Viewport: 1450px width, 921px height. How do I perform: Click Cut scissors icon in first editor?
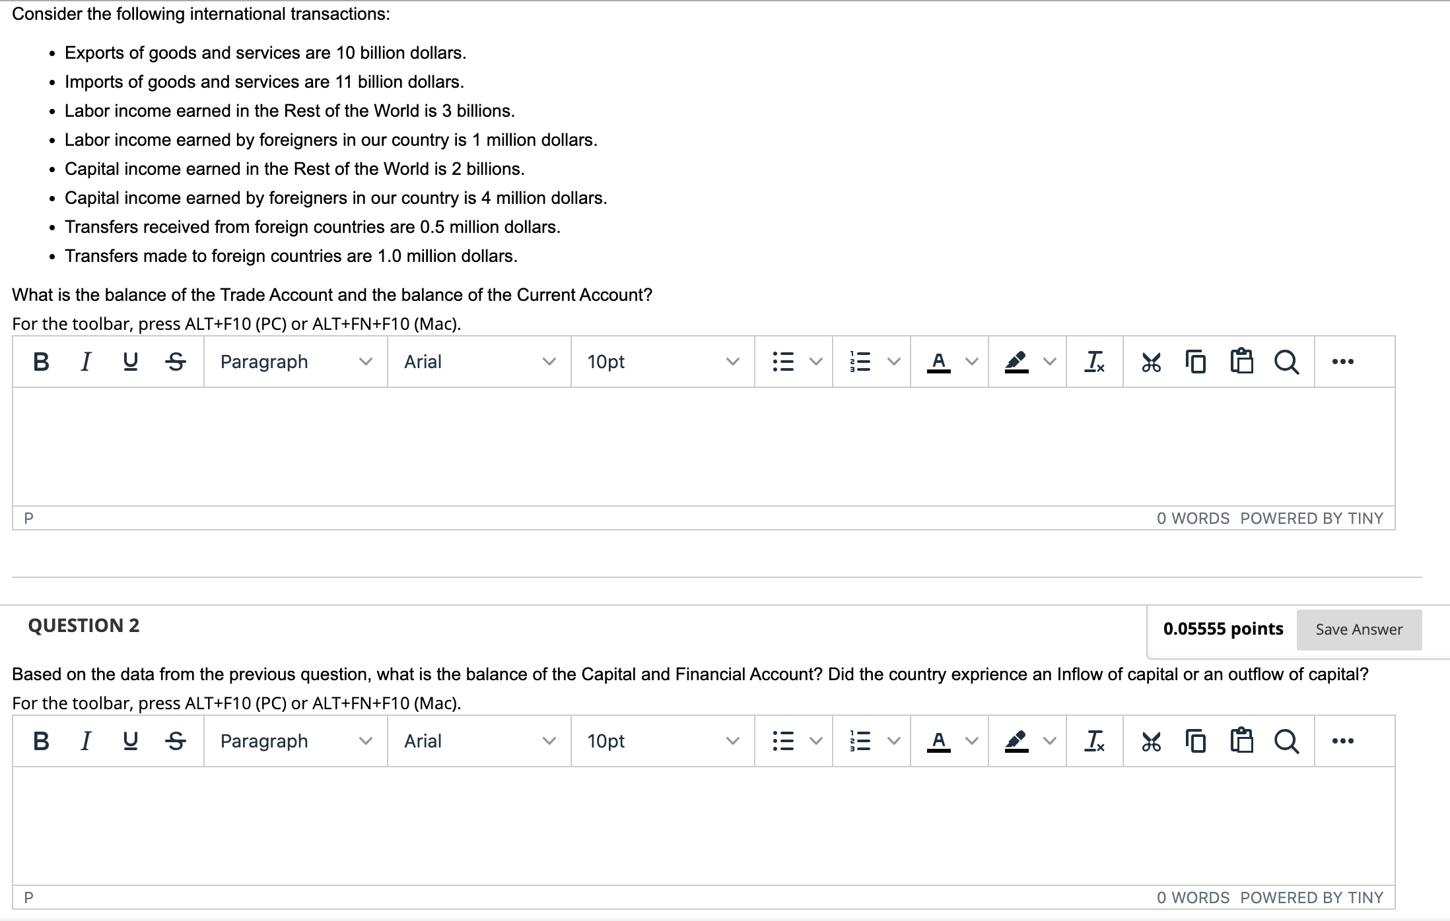pyautogui.click(x=1151, y=362)
